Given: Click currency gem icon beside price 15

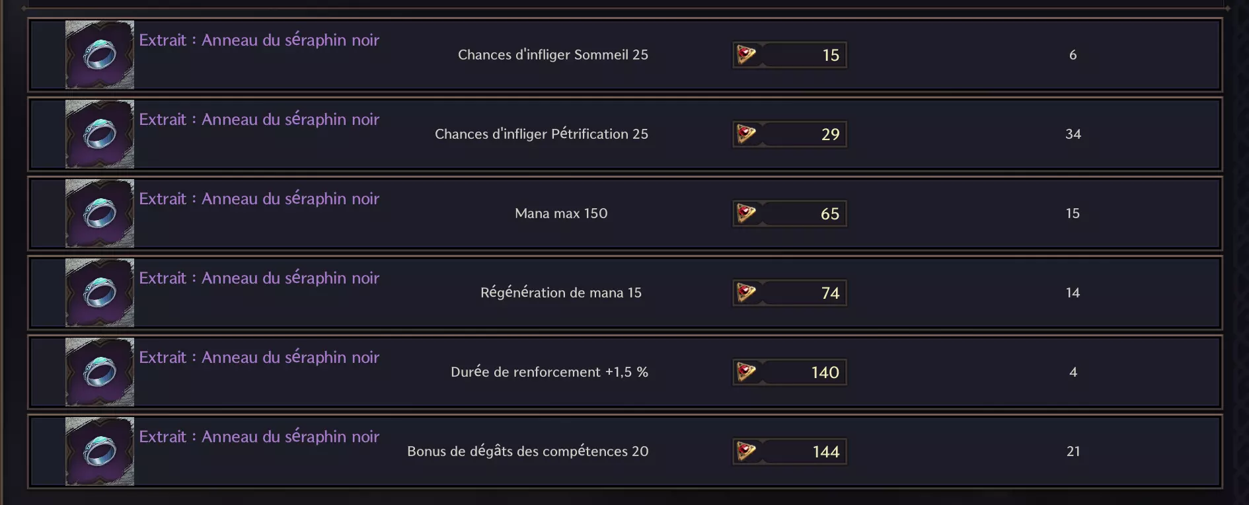Looking at the screenshot, I should [746, 55].
